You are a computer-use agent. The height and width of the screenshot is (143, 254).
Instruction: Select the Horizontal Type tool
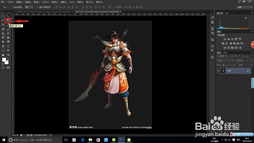tap(8, 46)
